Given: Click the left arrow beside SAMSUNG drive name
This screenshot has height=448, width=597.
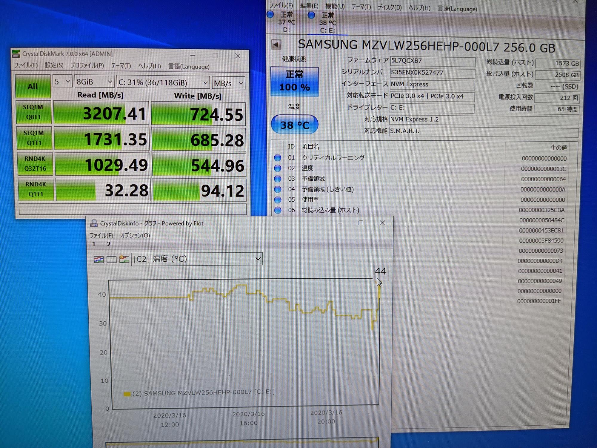Looking at the screenshot, I should point(276,45).
